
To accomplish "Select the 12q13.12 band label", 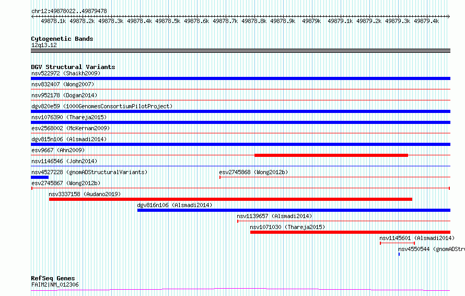I will 44,45.
